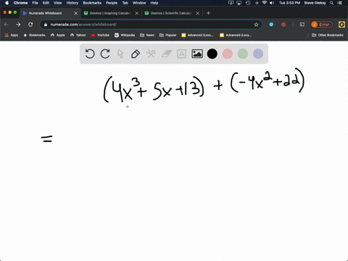Open the File menu

pyautogui.click(x=36, y=3)
